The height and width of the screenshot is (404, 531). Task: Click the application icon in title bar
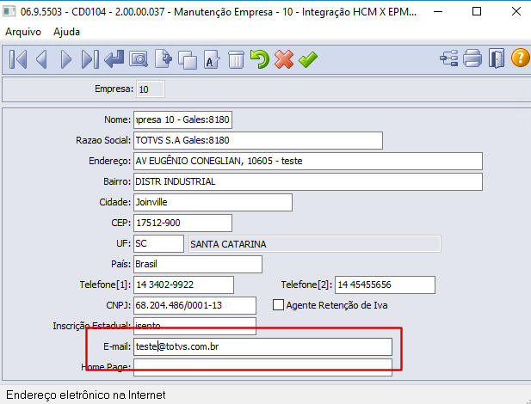click(9, 11)
